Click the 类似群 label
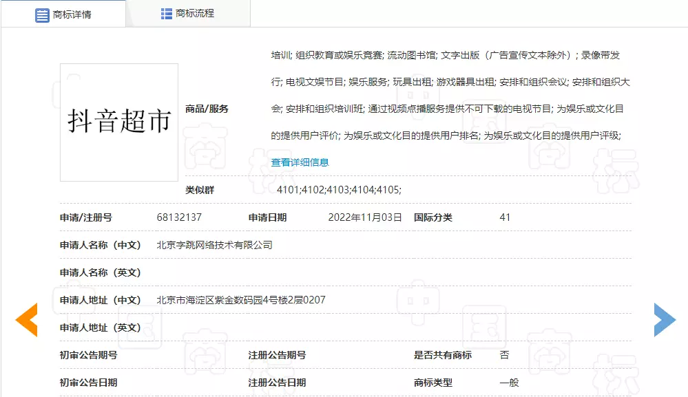Screen dimensions: 688x397 tap(200, 190)
